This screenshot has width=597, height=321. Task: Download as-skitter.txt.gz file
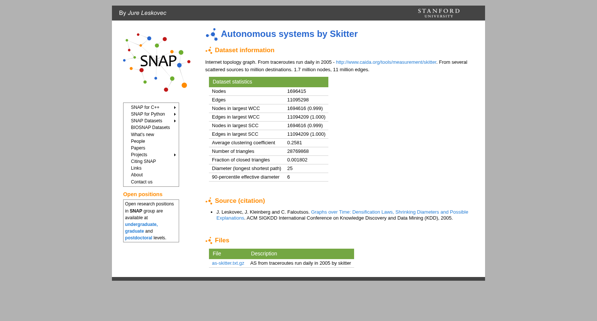pos(228,263)
